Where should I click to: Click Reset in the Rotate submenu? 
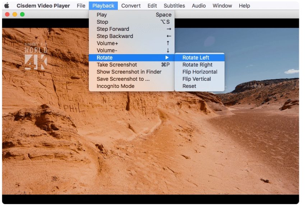click(x=189, y=86)
